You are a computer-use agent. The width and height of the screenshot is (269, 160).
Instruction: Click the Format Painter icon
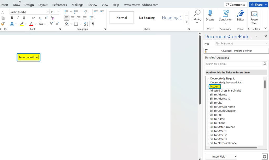(x=3, y=24)
